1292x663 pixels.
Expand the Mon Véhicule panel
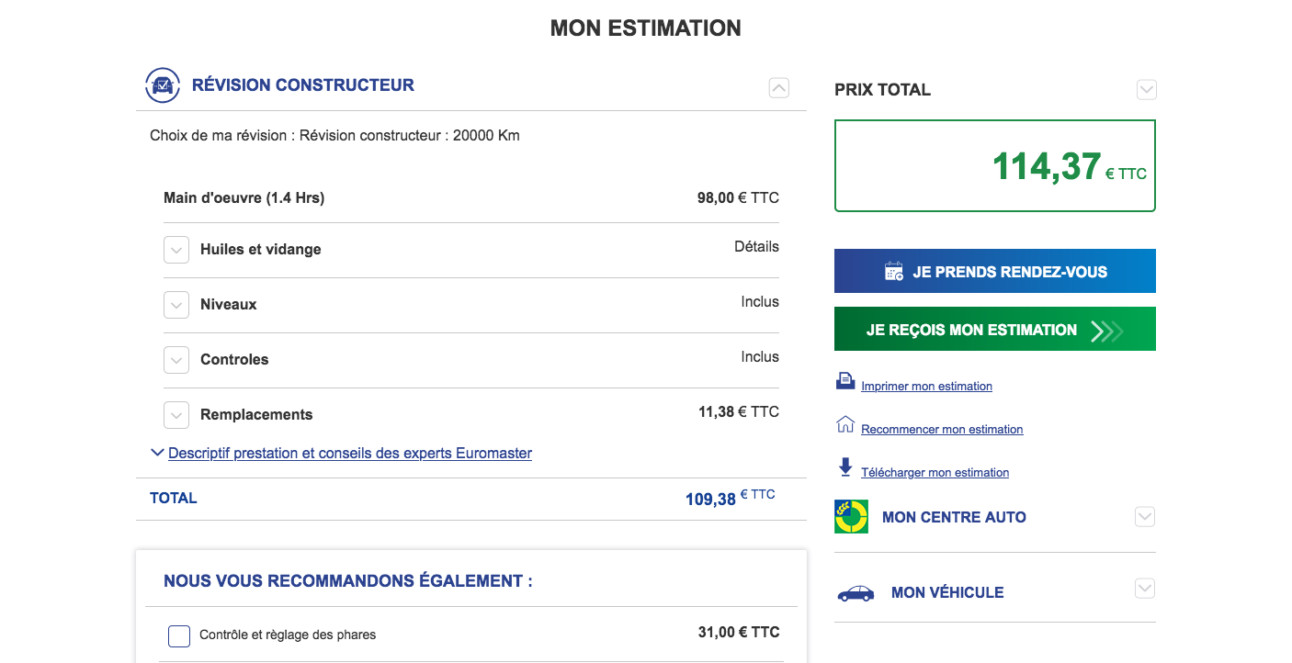tap(1144, 589)
